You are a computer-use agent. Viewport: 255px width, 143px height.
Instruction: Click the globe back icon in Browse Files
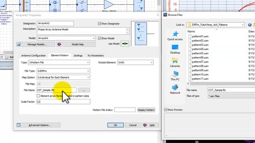pyautogui.click(x=250, y=25)
